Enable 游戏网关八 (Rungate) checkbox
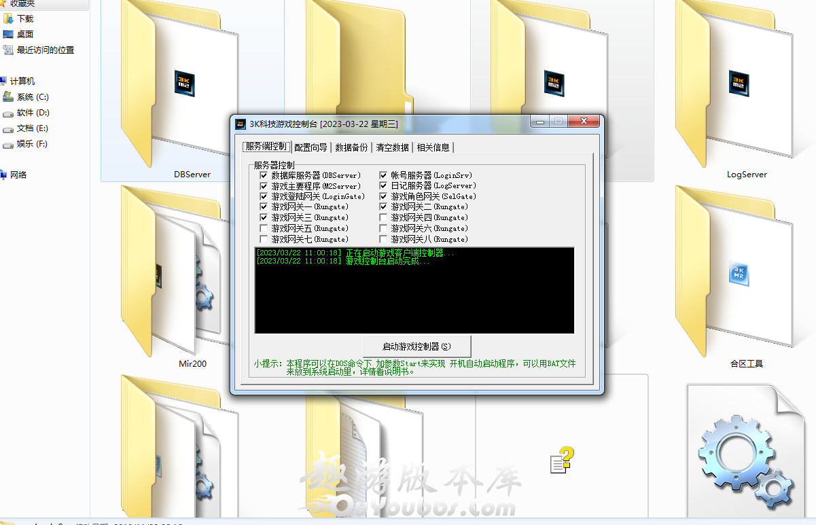This screenshot has width=816, height=525. [x=384, y=240]
